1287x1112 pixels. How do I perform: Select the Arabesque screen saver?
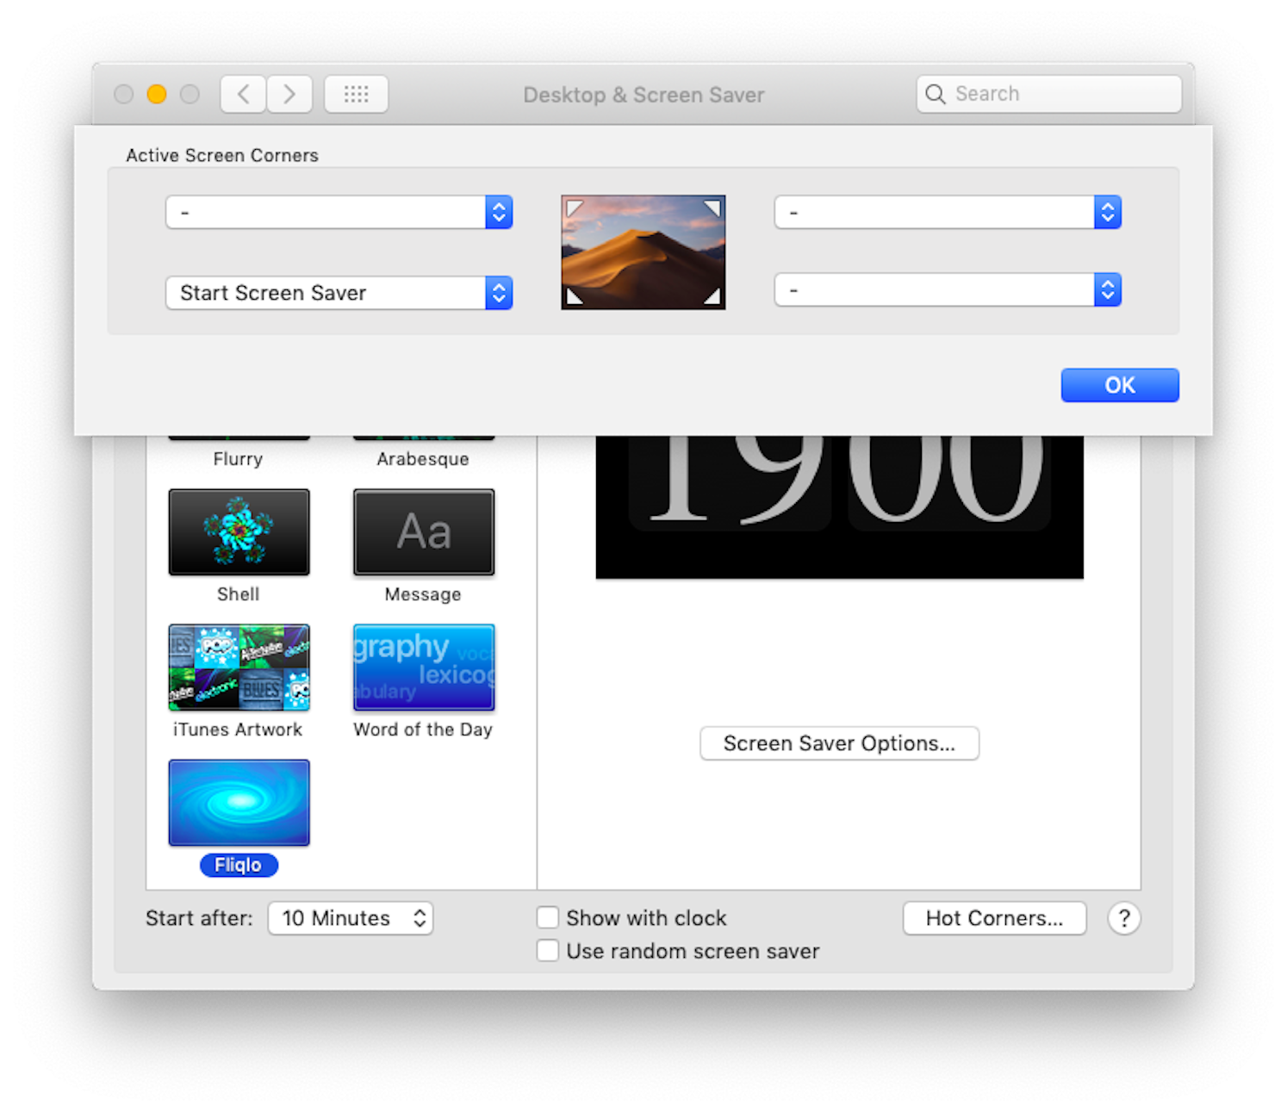[x=423, y=435]
